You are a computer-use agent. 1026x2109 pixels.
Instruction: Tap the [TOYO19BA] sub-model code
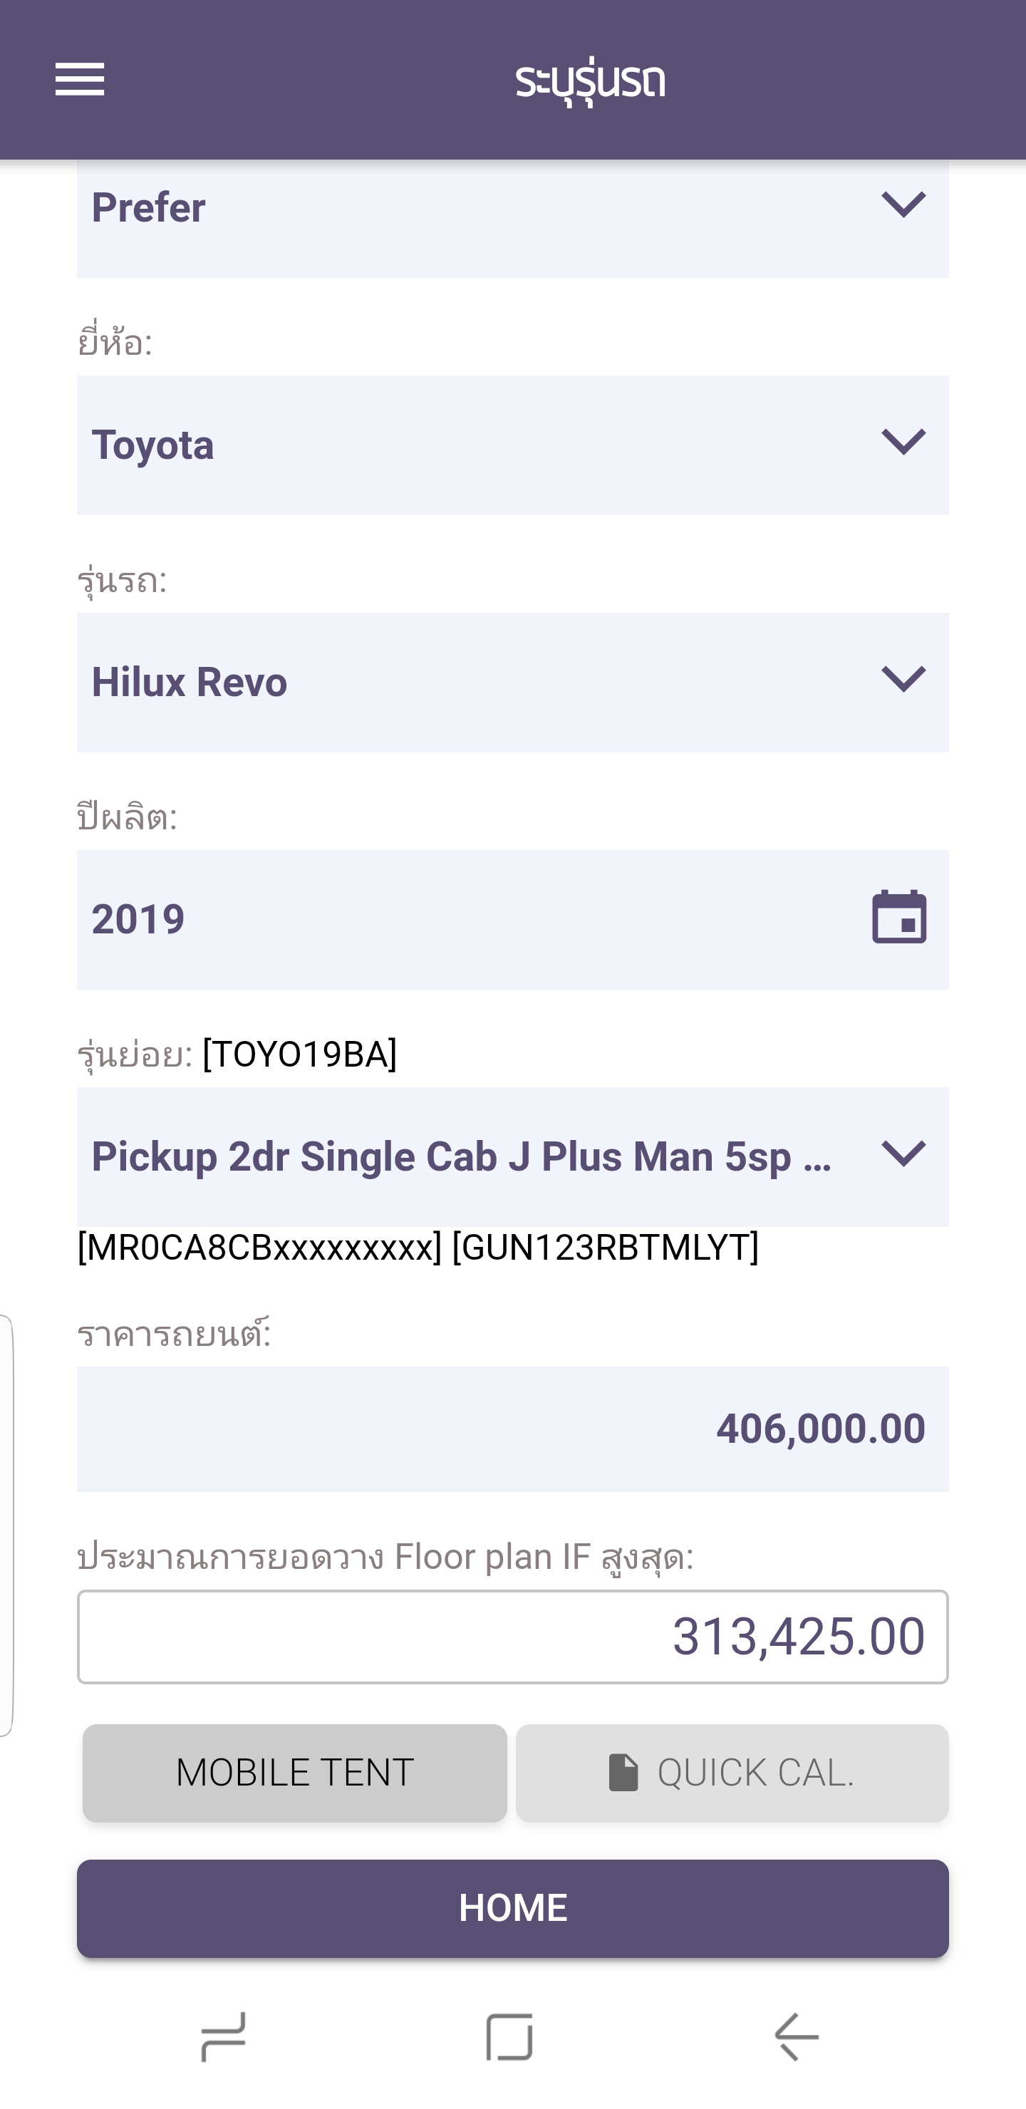[x=300, y=1054]
